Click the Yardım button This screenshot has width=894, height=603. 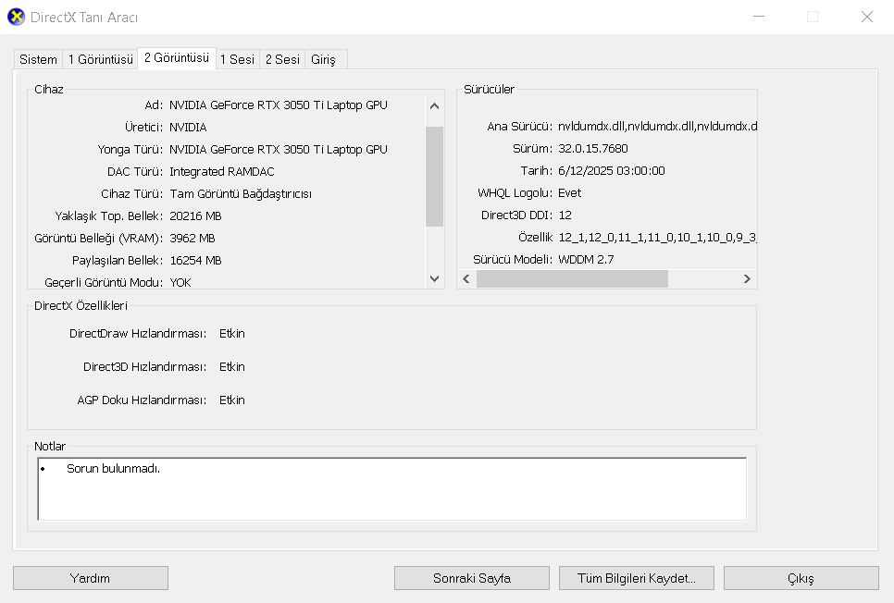click(x=90, y=578)
